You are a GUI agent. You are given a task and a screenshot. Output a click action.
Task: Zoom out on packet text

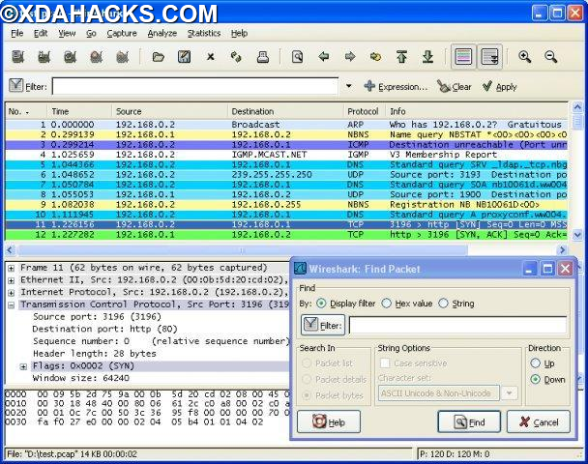tap(551, 57)
